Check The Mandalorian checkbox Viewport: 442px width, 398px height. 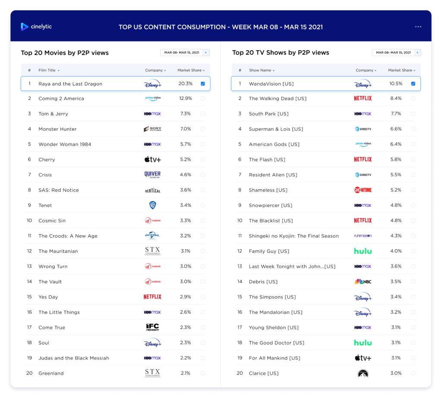[413, 312]
